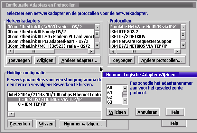Image resolution: width=197 pixels, height=133 pixels.
Task: Click Help in Configuratie Adapters window
Action: [174, 123]
